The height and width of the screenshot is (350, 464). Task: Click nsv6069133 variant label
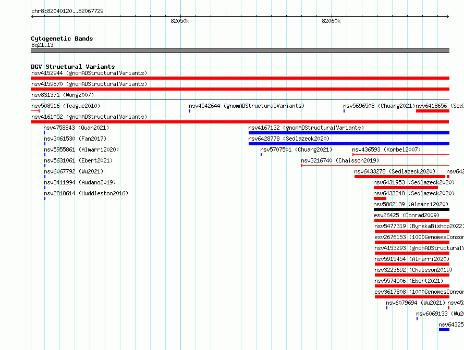click(x=440, y=314)
